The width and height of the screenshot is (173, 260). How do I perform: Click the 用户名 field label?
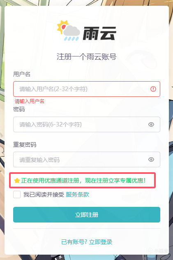click(22, 74)
